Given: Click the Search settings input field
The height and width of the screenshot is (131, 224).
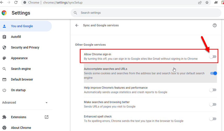Looking at the screenshot, I should [146, 13].
